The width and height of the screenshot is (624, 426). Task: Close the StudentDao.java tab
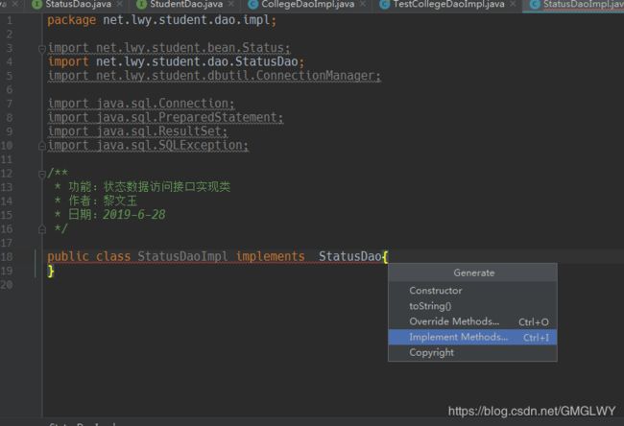click(230, 4)
